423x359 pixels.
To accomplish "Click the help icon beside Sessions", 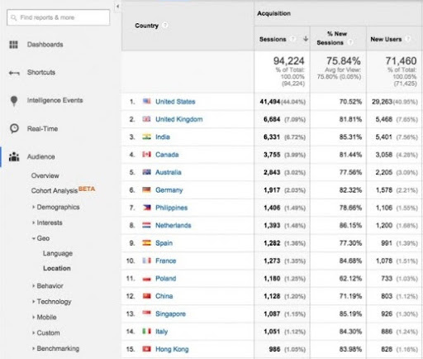I will click(293, 39).
